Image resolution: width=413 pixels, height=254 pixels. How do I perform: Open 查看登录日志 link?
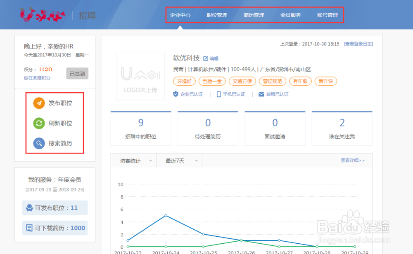[x=358, y=44]
